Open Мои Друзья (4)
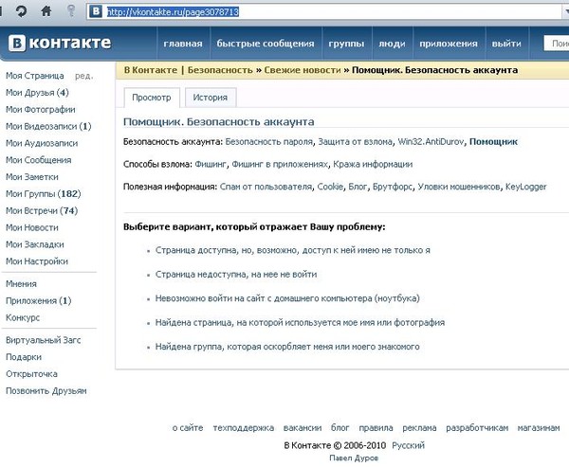 [37, 93]
